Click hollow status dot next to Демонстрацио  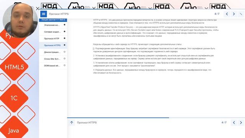pyautogui.click(x=65, y=52)
